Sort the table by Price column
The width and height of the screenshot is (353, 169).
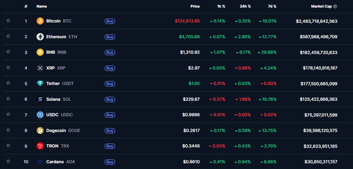coord(195,6)
